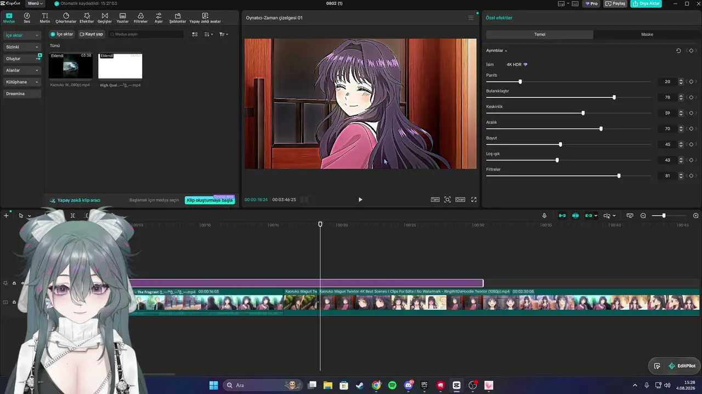
Task: Open the media filter dropdown
Action: point(223,34)
